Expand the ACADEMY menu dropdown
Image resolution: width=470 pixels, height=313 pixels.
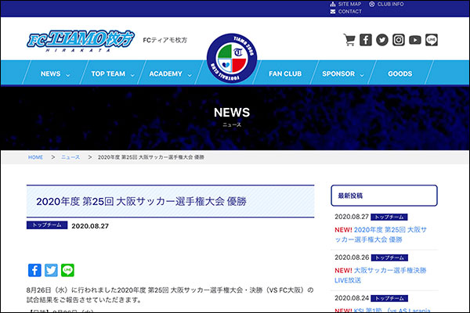point(170,74)
